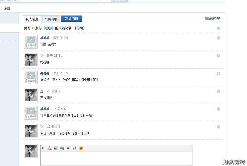247x166 pixels.
Task: Expand options arrow for message '嗯在啊'
Action: pyautogui.click(x=218, y=56)
